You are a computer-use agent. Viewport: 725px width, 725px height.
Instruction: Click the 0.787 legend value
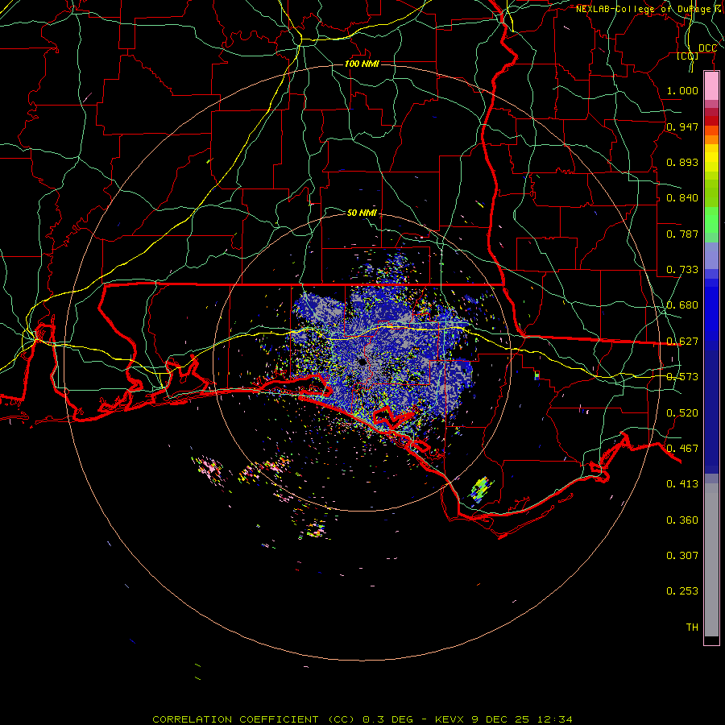pos(682,234)
